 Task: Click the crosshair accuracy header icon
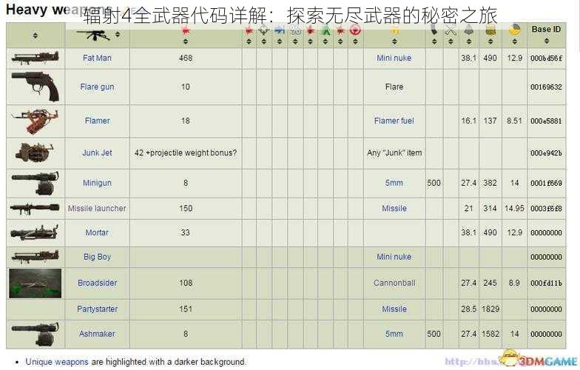(x=263, y=31)
